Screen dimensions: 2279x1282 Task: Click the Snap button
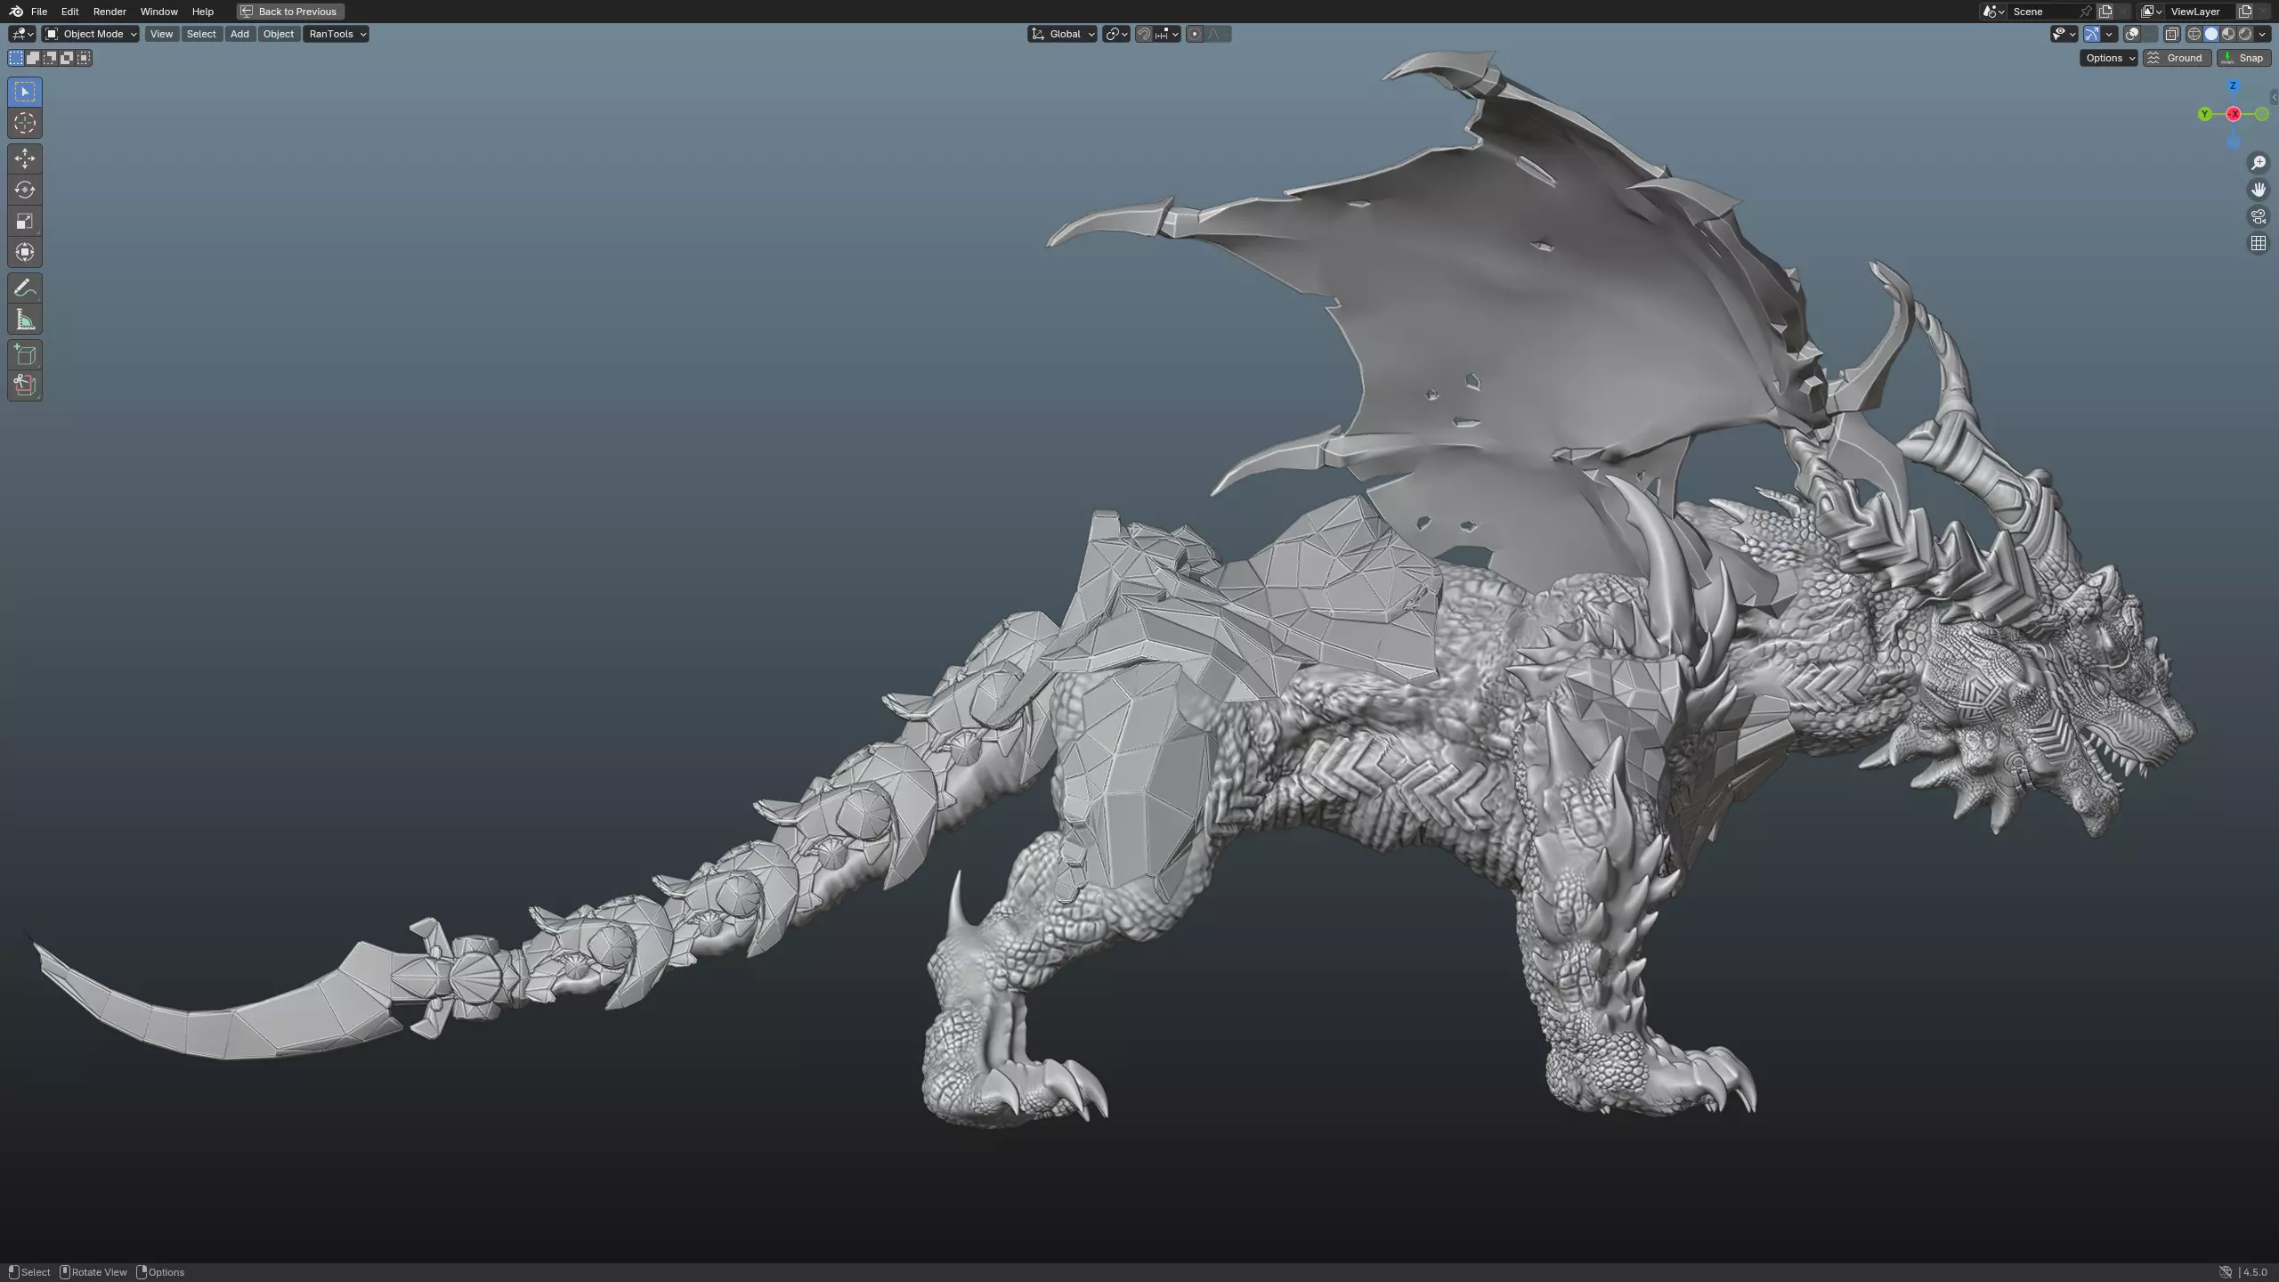pyautogui.click(x=2243, y=58)
